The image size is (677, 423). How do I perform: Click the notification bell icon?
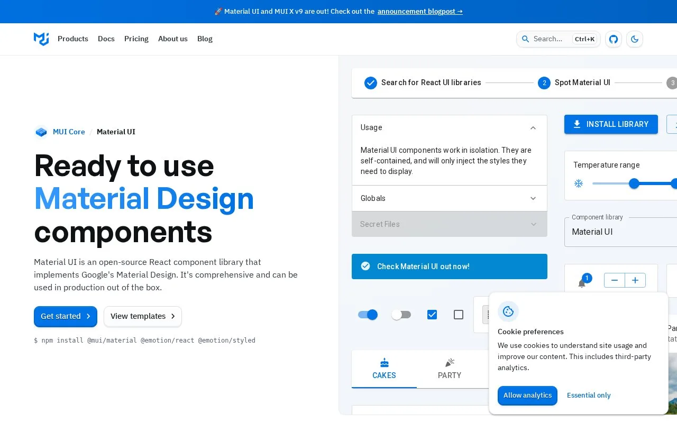coord(582,283)
